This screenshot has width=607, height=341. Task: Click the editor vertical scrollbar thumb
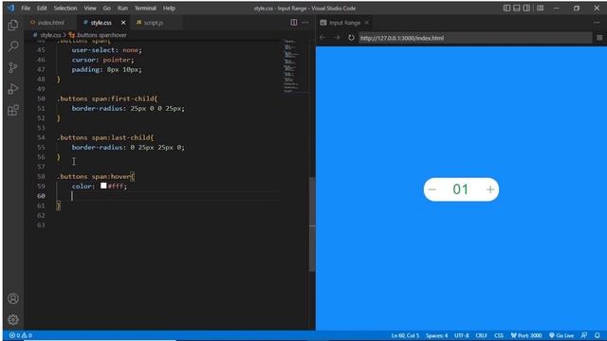pos(312,224)
